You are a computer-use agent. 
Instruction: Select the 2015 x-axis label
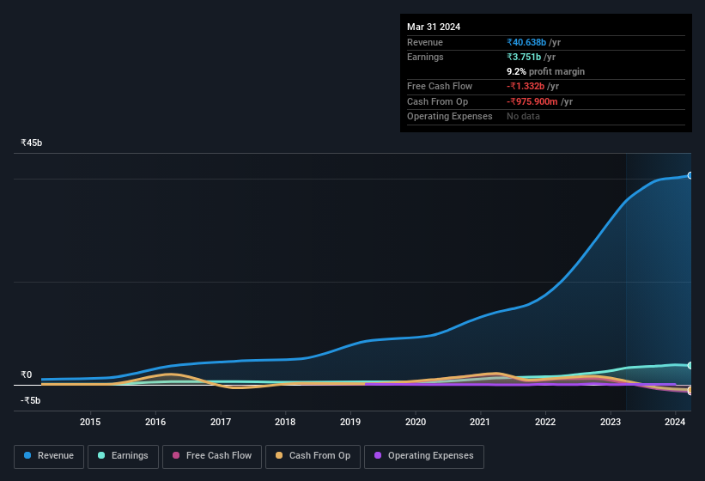(90, 422)
